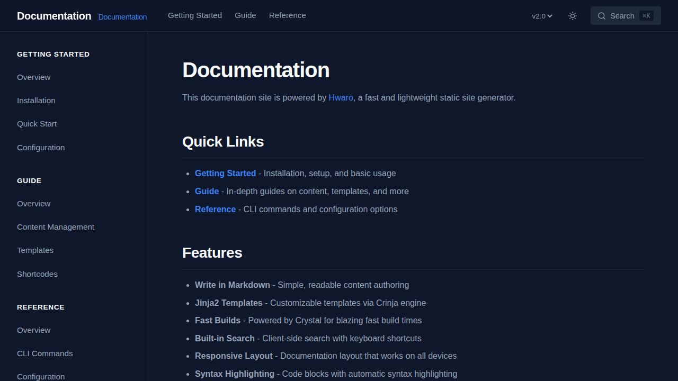
Task: Open Installation in the sidebar
Action: tap(36, 100)
